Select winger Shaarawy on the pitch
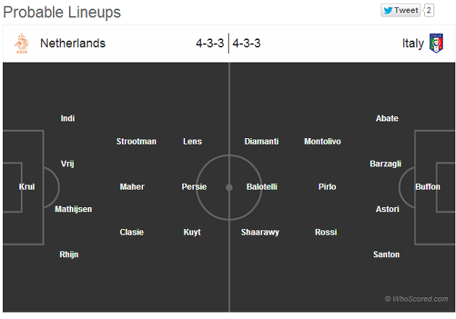Screen dimensions: 456x319 pos(260,232)
